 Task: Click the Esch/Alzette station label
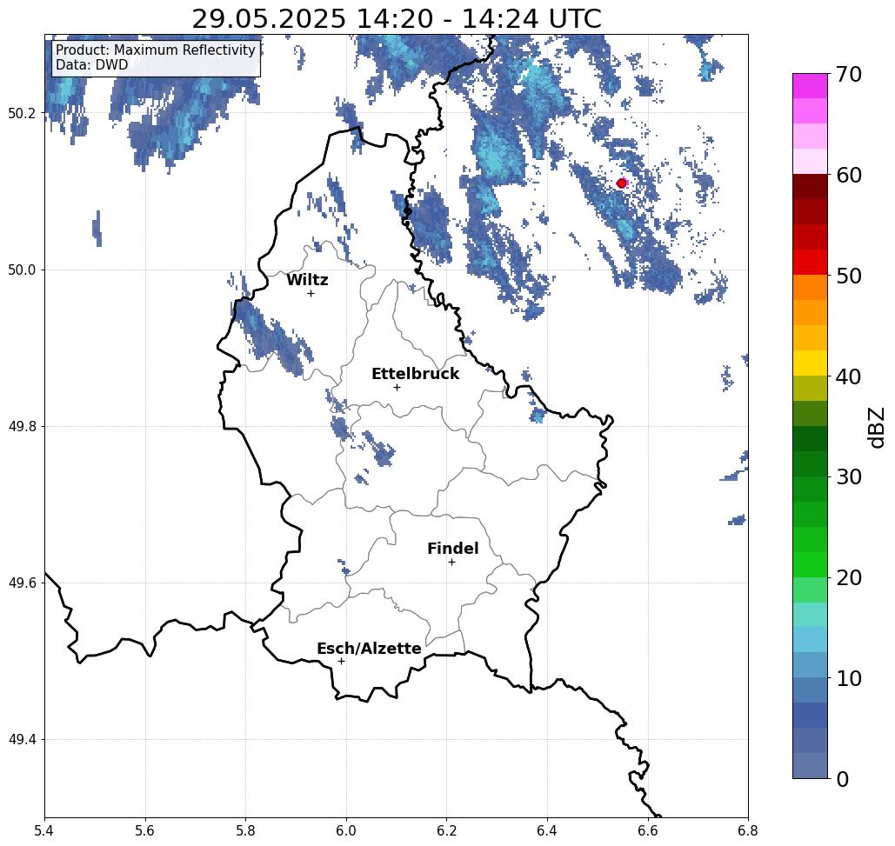click(369, 649)
